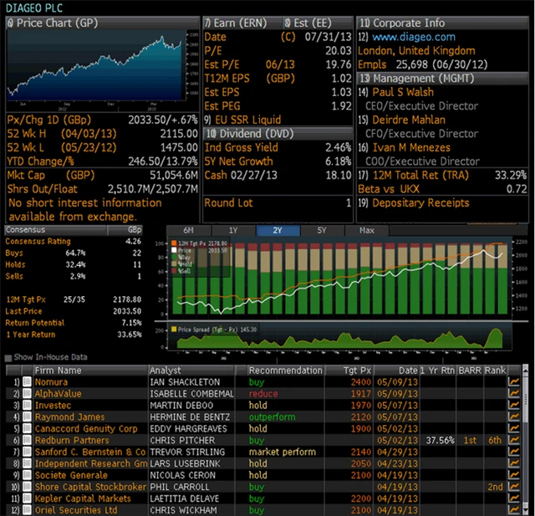
Task: Click chart icon in Oriel Securities row
Action: coord(513,510)
